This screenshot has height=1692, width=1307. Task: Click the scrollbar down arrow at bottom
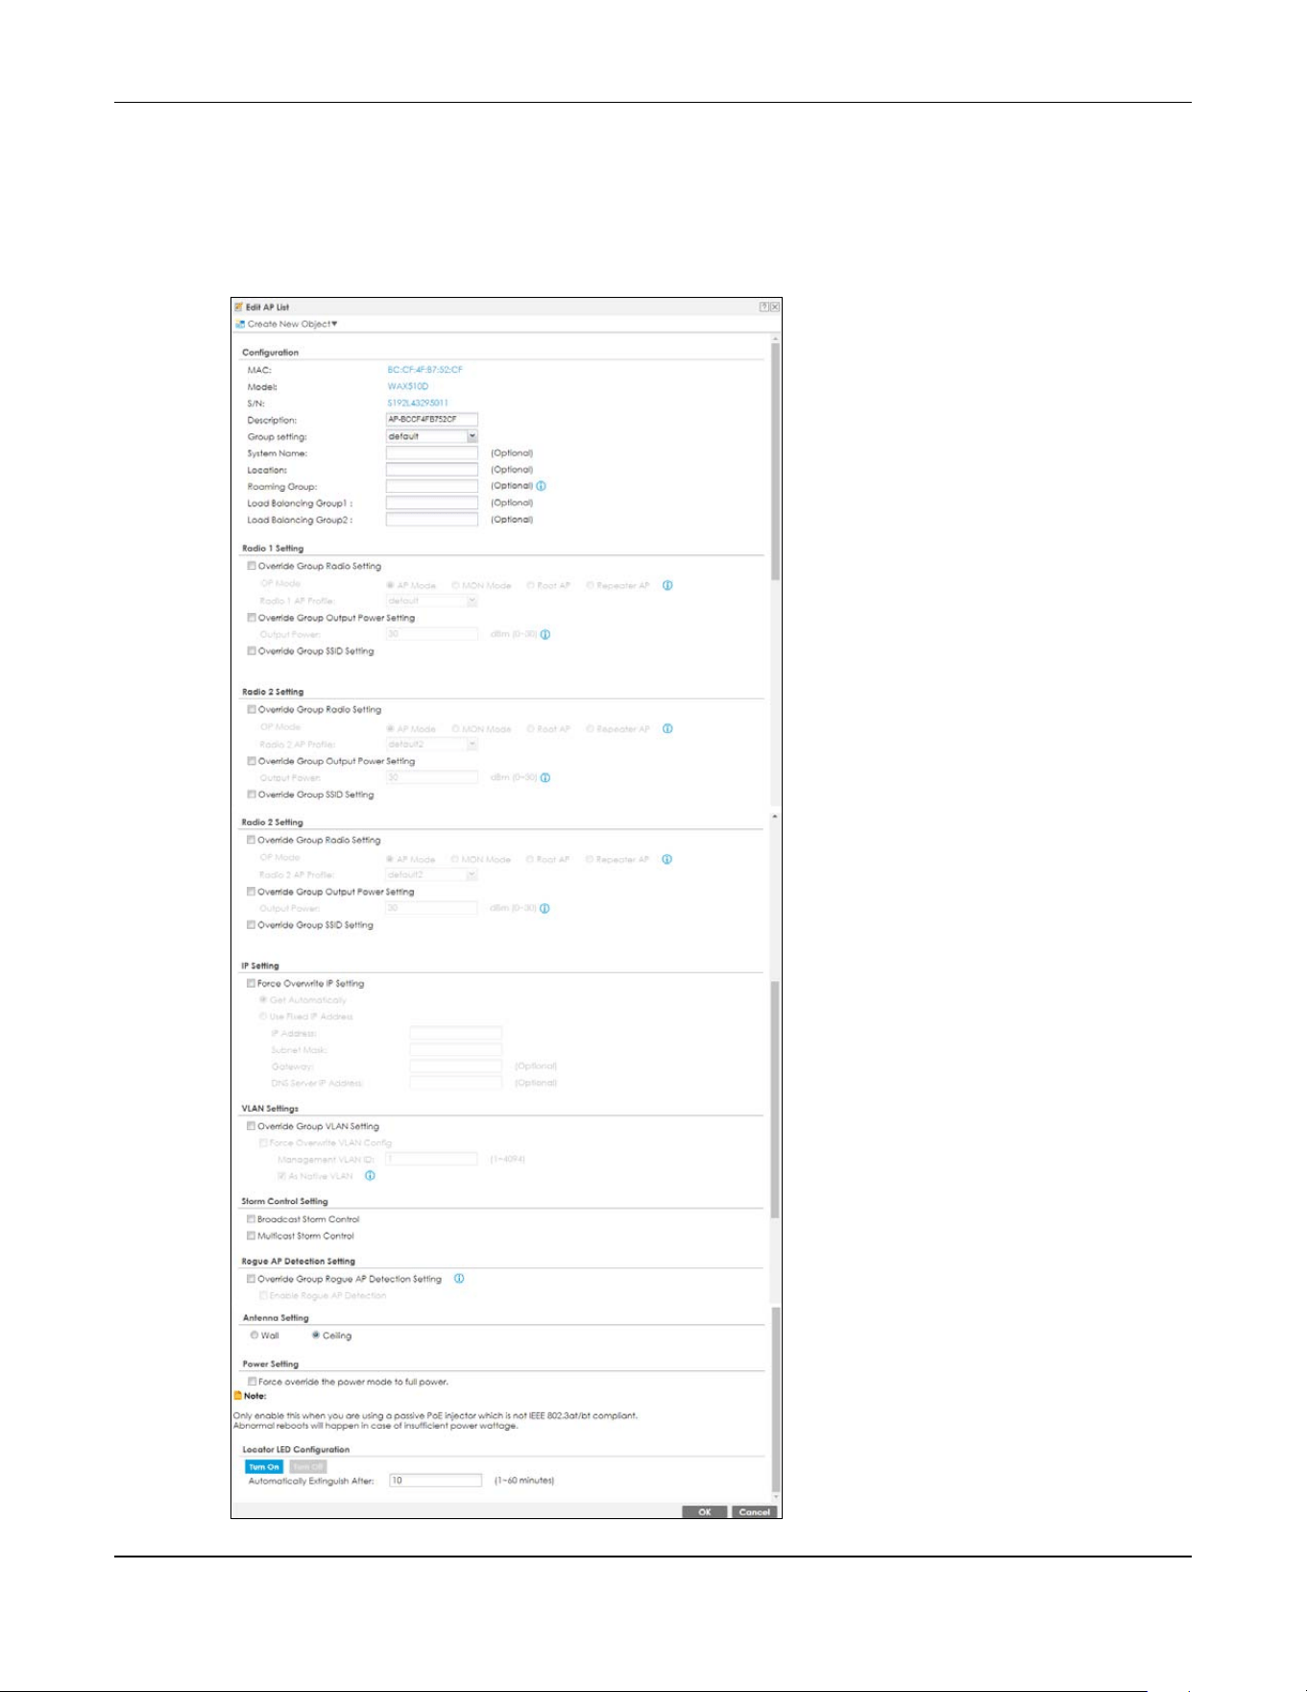(775, 1497)
